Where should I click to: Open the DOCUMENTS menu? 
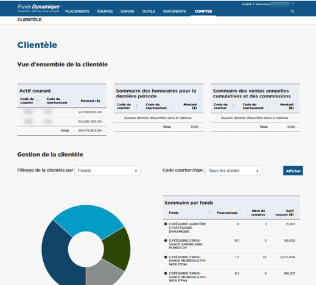(x=175, y=12)
